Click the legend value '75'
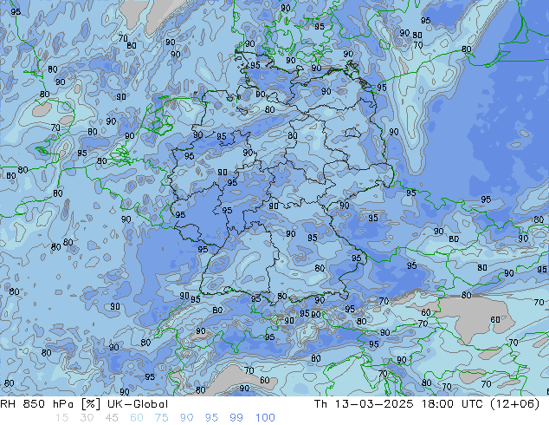 point(161,418)
